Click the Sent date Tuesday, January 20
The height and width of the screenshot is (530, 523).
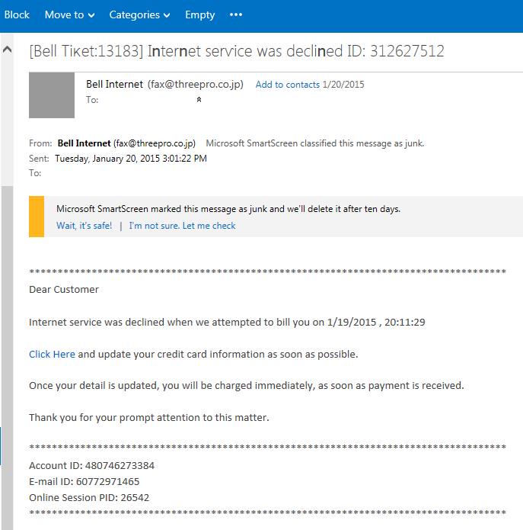tap(131, 159)
